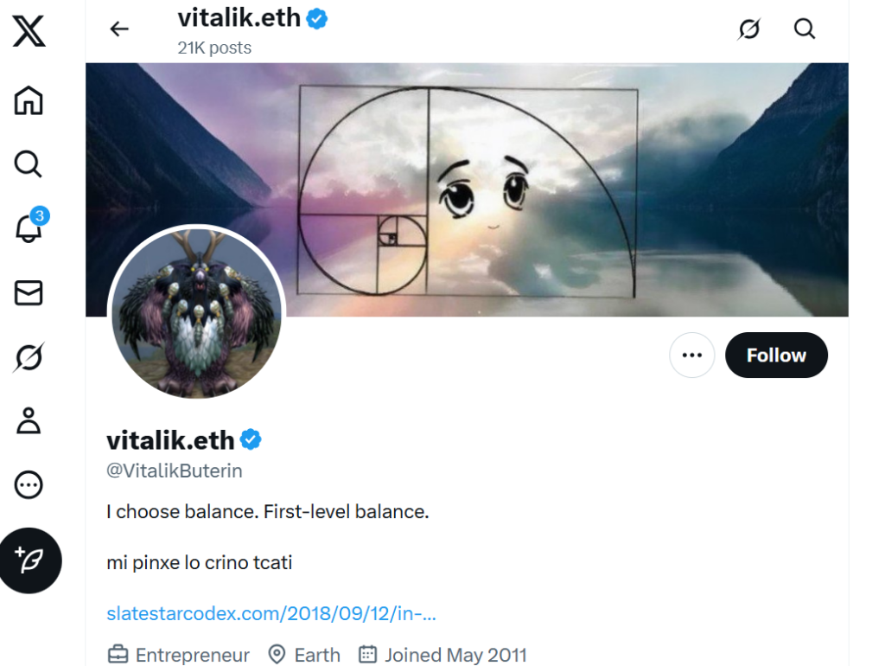
Task: Click the X logo in the sidebar
Action: (29, 31)
